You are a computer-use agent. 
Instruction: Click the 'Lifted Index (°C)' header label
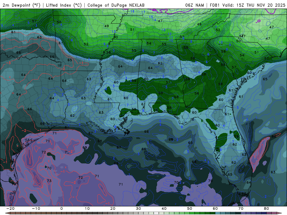(64, 5)
